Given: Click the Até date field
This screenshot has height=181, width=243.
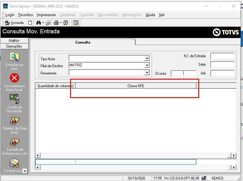Looking at the screenshot, I should tap(222, 73).
